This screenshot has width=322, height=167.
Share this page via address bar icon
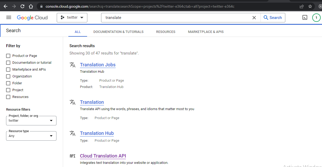[x=302, y=6]
